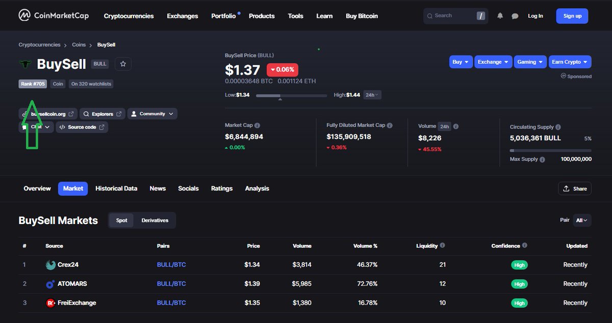The width and height of the screenshot is (612, 323).
Task: Open the chat bubble icon in header
Action: coord(515,16)
